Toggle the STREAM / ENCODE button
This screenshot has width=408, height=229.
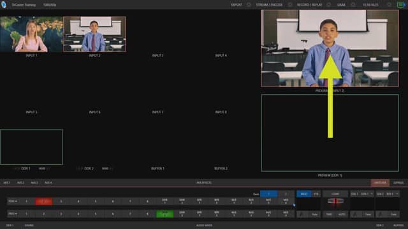click(269, 4)
